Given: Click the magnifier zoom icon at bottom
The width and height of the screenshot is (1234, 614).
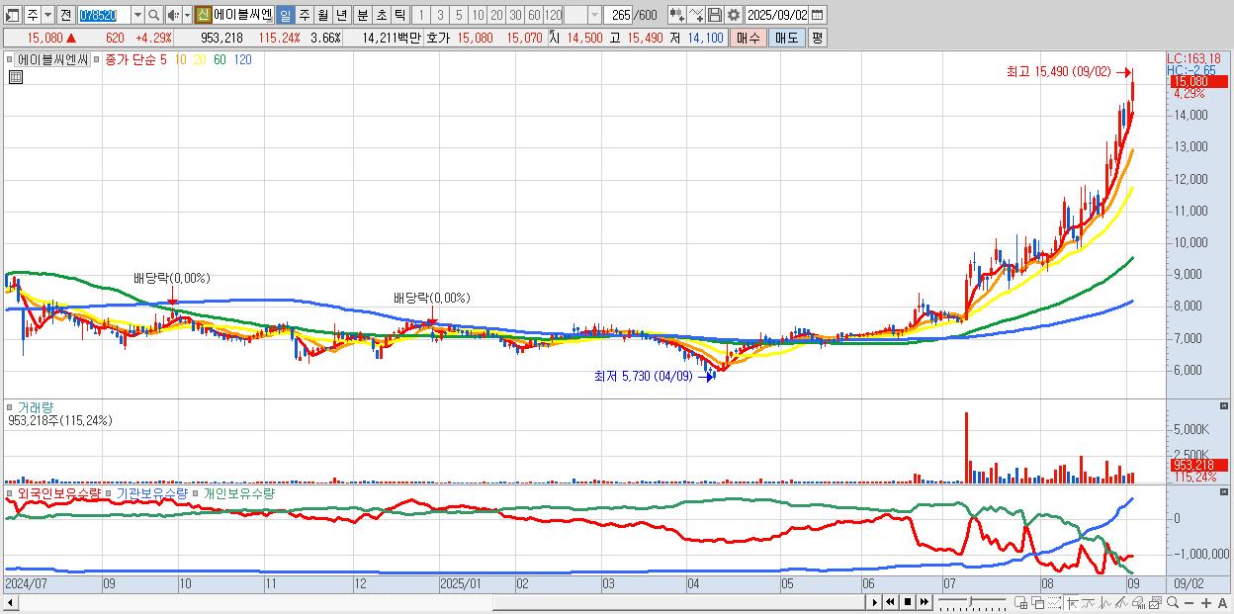Looking at the screenshot, I should pos(1173,602).
